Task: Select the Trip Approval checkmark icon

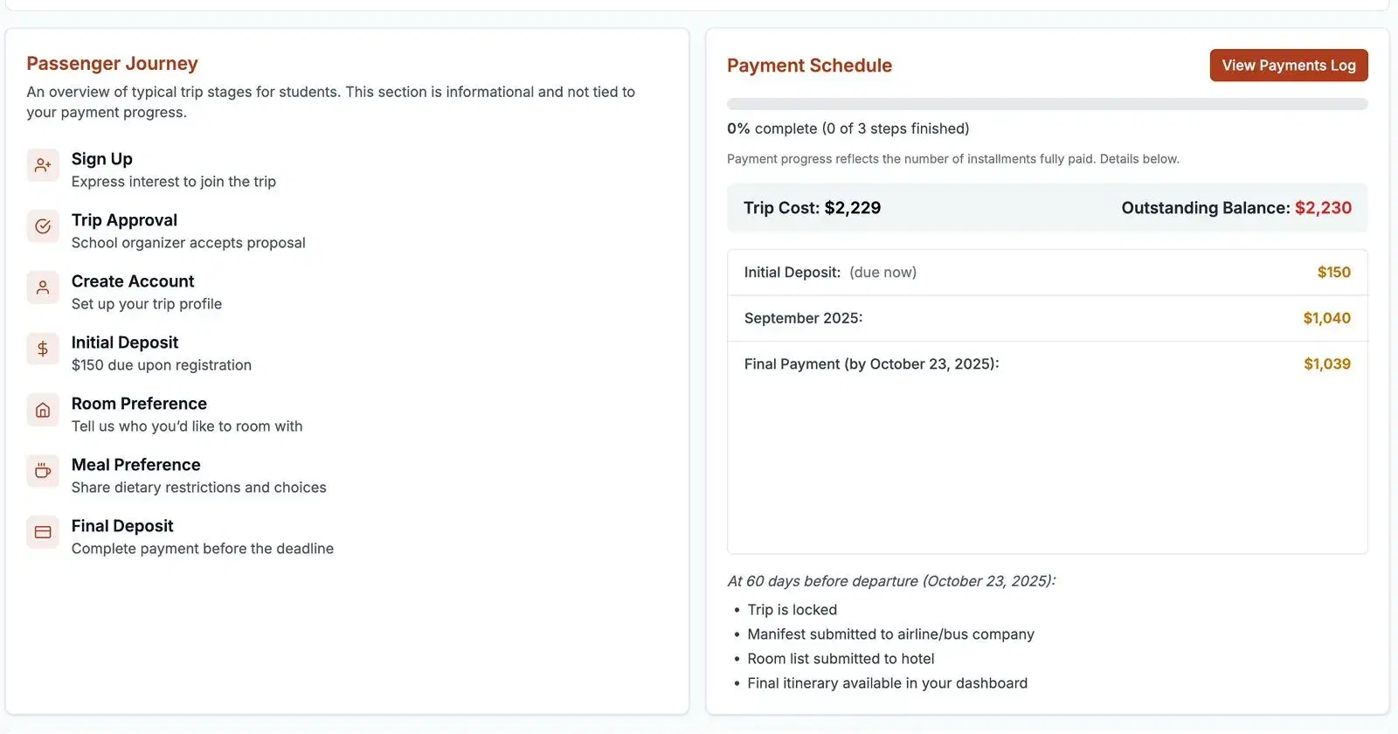Action: point(43,226)
